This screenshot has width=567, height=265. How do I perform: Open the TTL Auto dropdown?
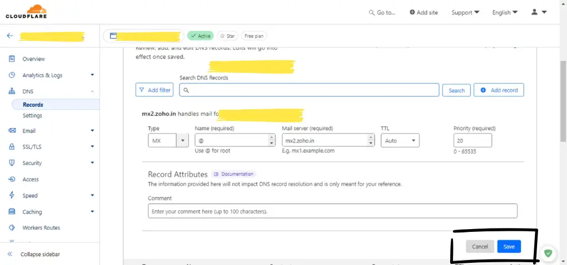(400, 141)
